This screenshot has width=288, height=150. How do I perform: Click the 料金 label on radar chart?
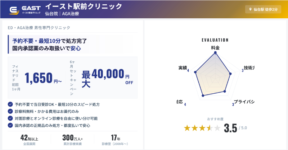tap(215, 48)
